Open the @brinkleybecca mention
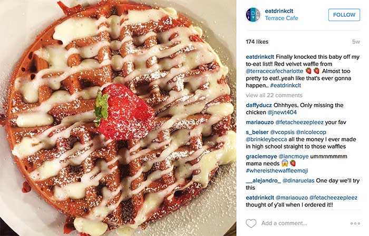369x236 pixels. [x=266, y=139]
